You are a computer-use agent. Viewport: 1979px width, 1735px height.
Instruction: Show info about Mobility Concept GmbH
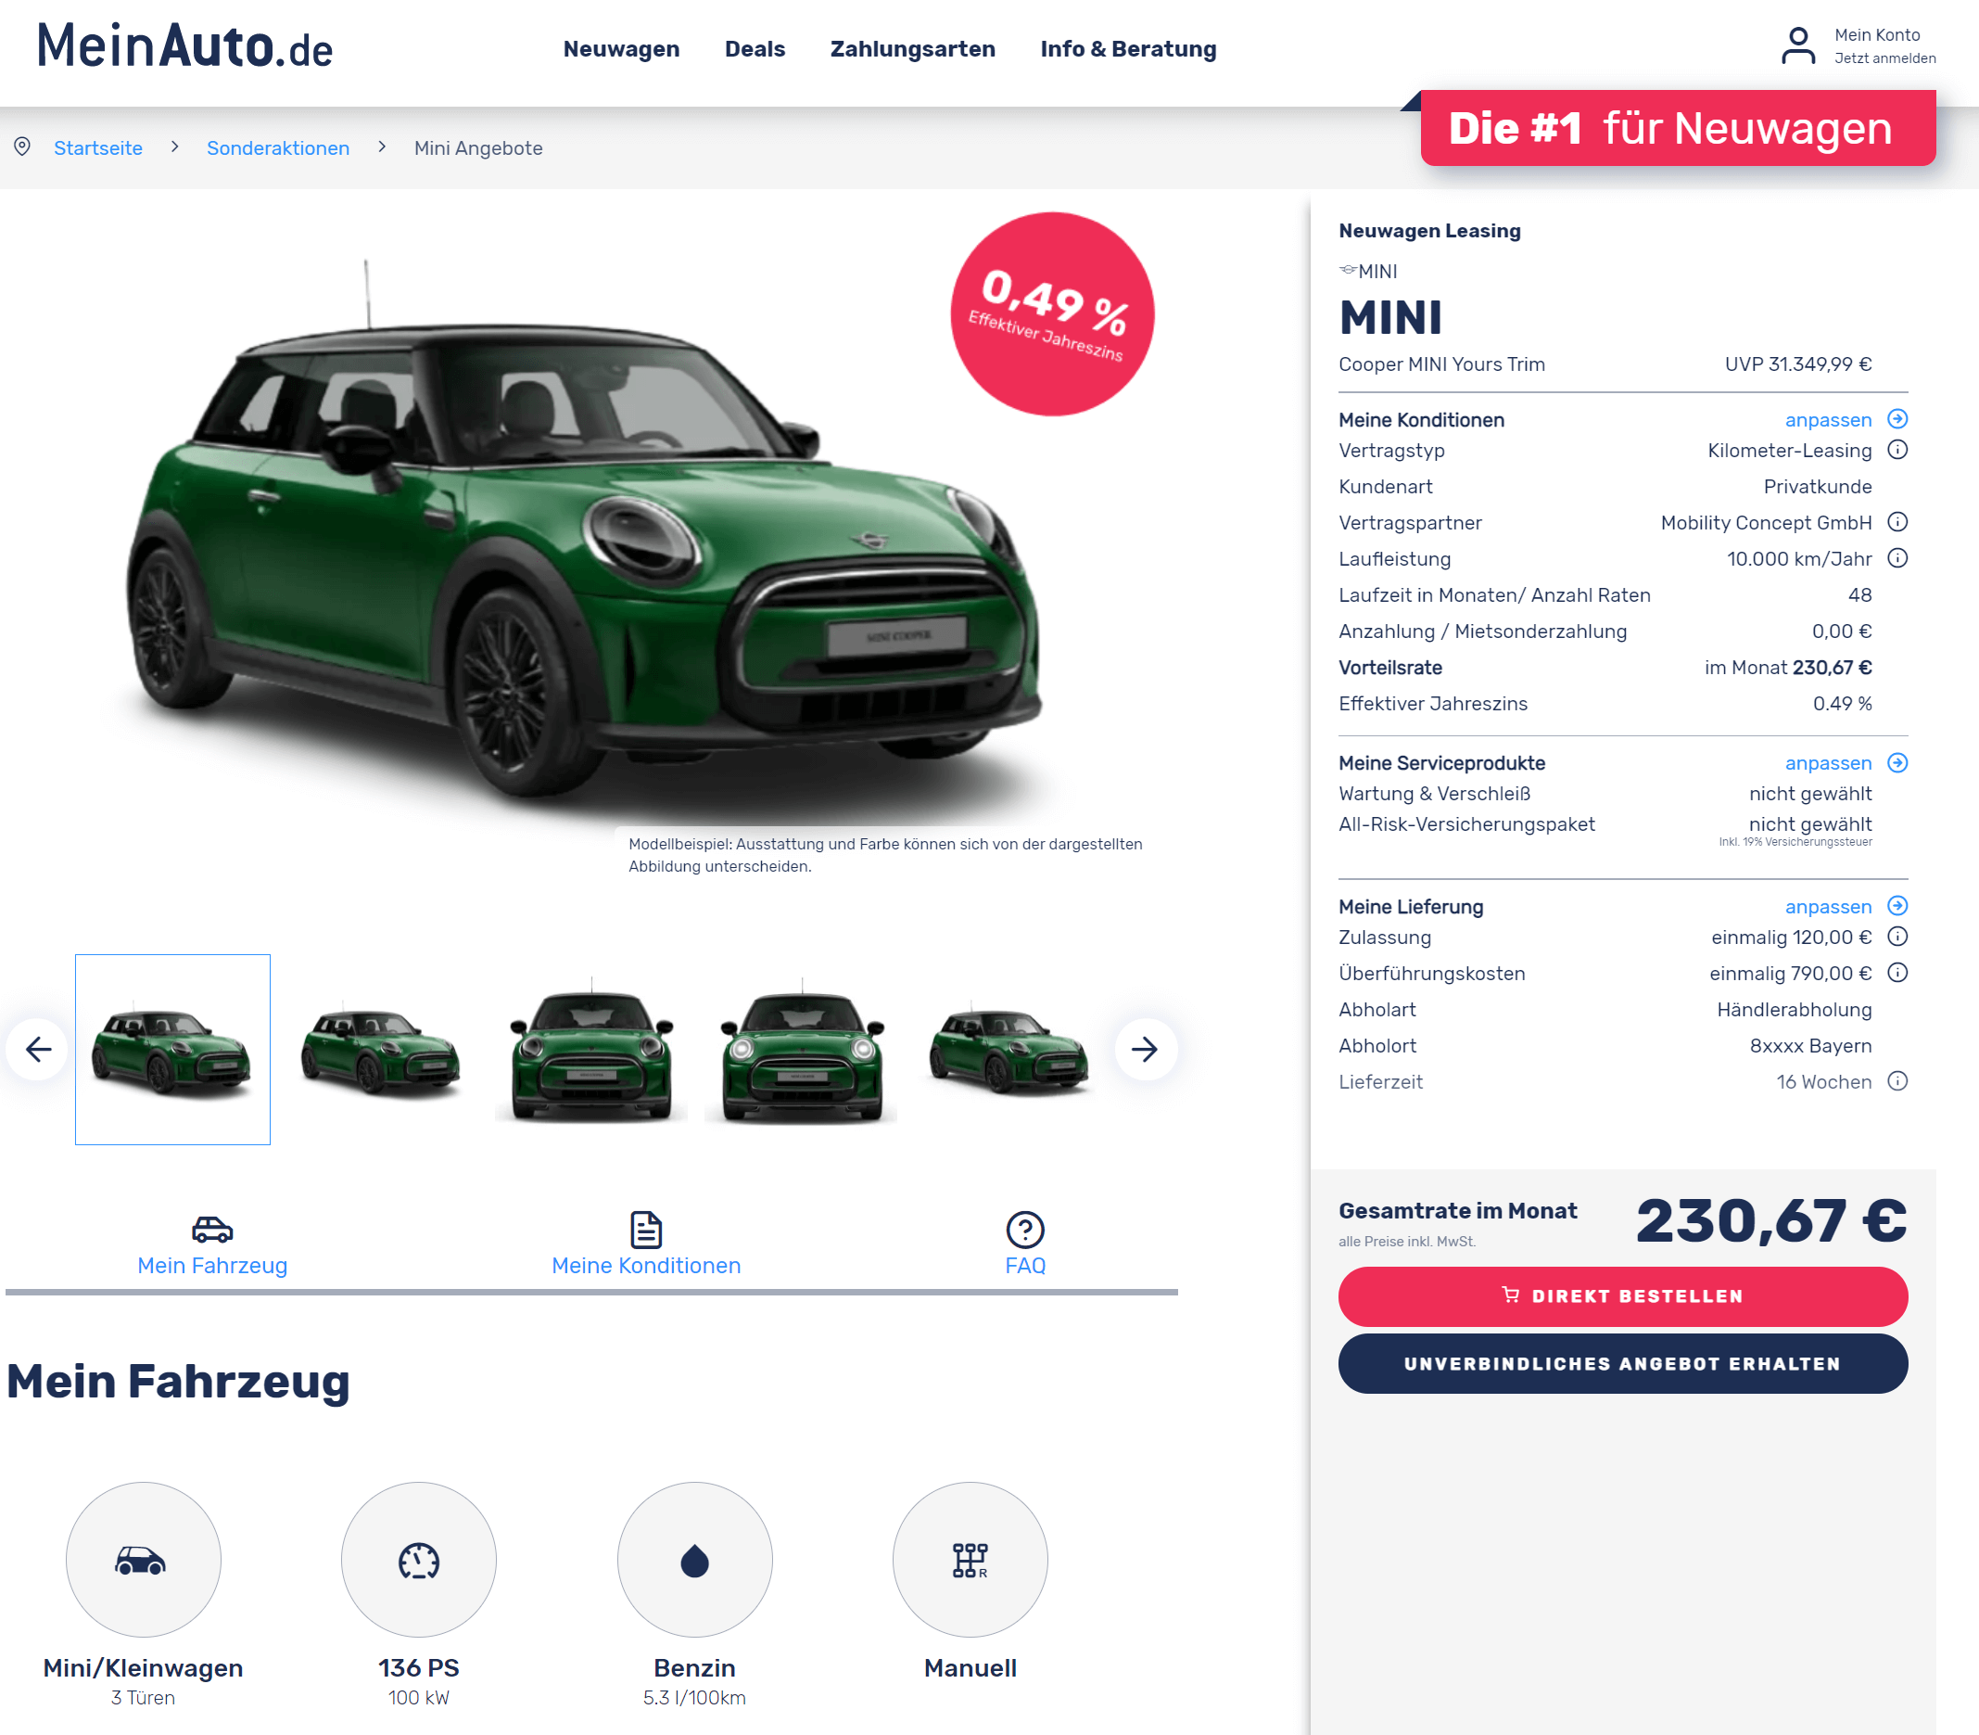pos(1897,522)
